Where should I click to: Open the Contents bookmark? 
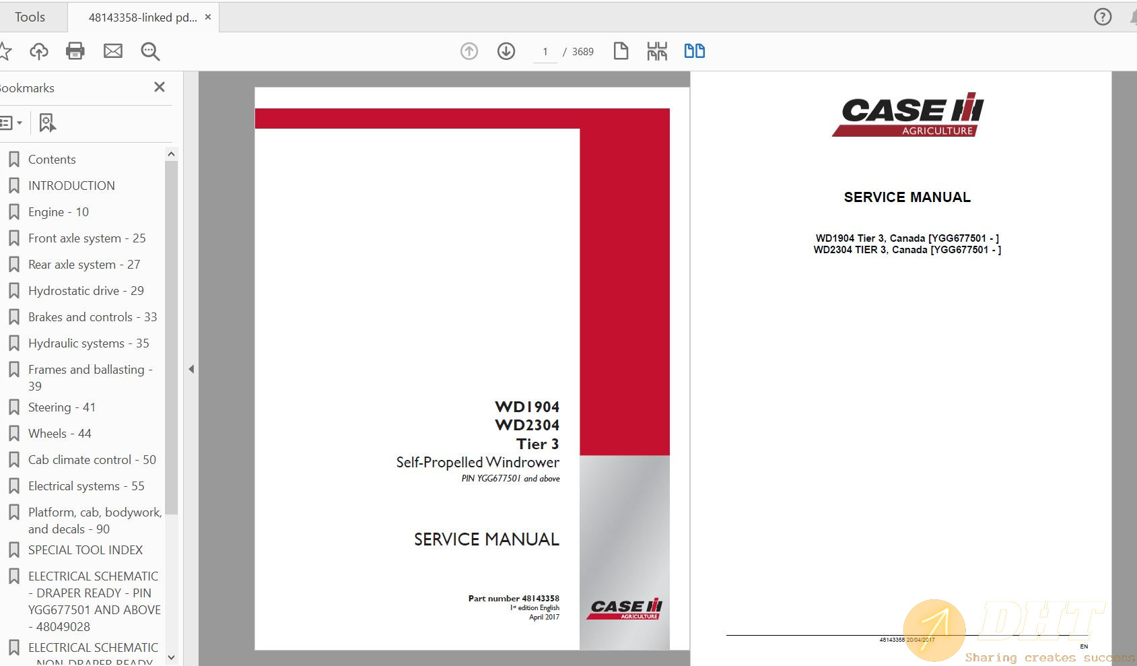pos(52,160)
